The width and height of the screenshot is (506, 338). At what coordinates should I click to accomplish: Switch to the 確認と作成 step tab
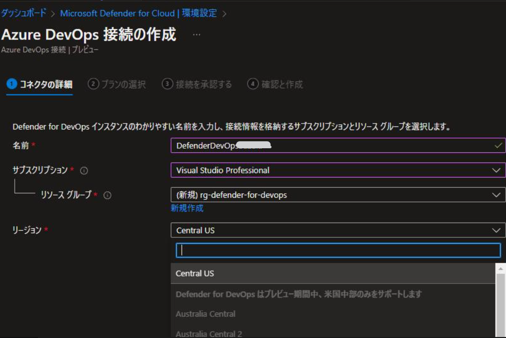point(275,85)
